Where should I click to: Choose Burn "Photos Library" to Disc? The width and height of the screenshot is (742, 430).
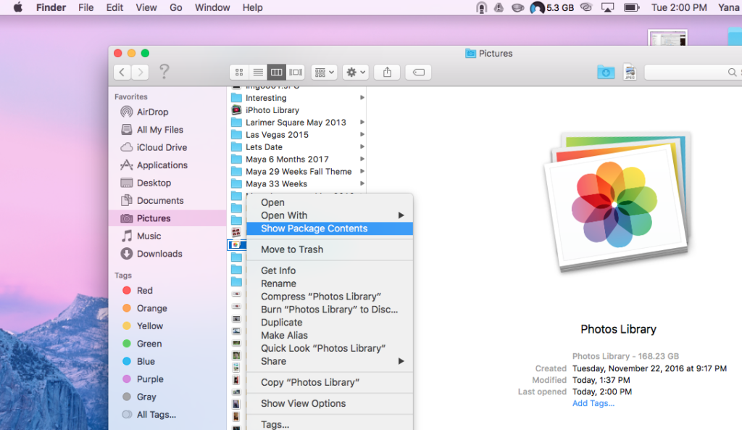point(330,309)
